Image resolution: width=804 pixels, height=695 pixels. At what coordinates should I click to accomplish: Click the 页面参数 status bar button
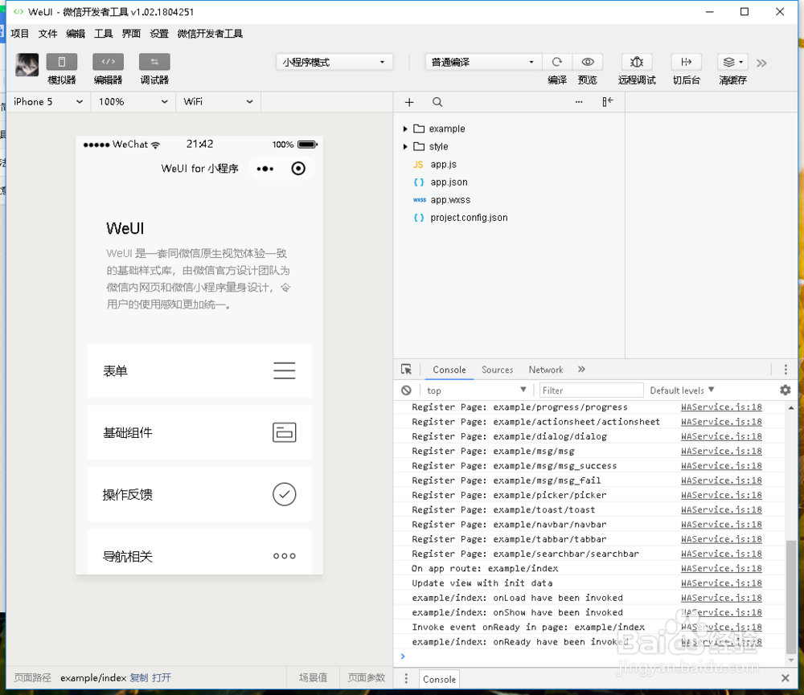click(366, 677)
